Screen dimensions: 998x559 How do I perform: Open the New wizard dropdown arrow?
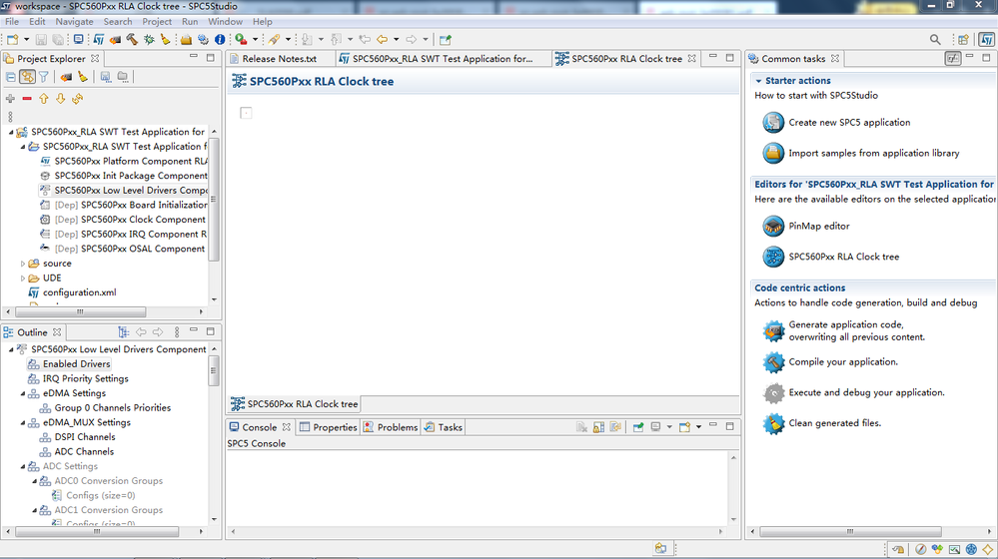26,39
